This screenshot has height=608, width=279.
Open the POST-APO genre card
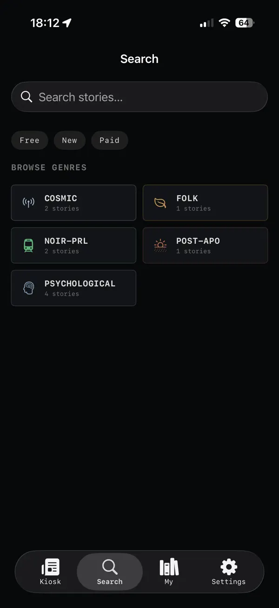(205, 245)
